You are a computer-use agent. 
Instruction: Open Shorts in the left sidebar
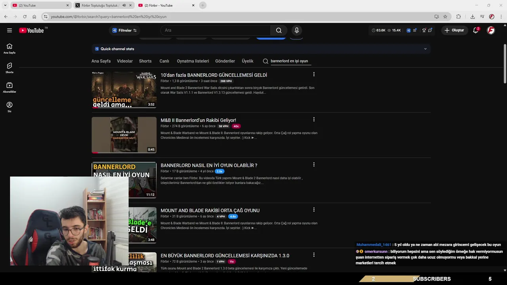10,68
